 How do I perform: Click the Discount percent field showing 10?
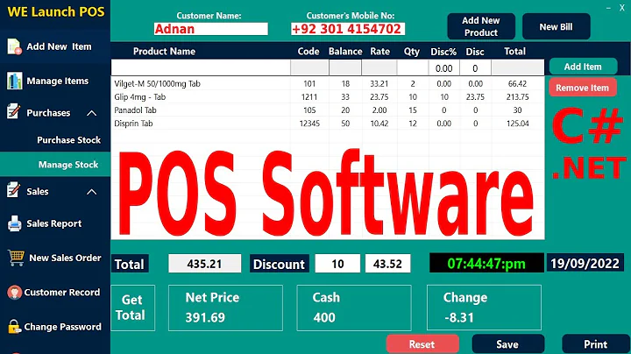point(337,264)
